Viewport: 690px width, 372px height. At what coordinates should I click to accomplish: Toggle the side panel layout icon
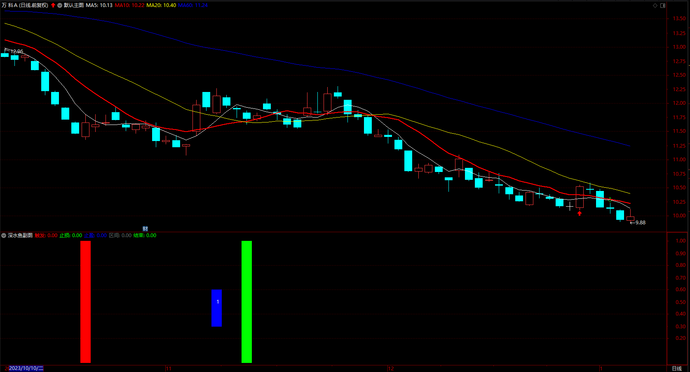[663, 5]
